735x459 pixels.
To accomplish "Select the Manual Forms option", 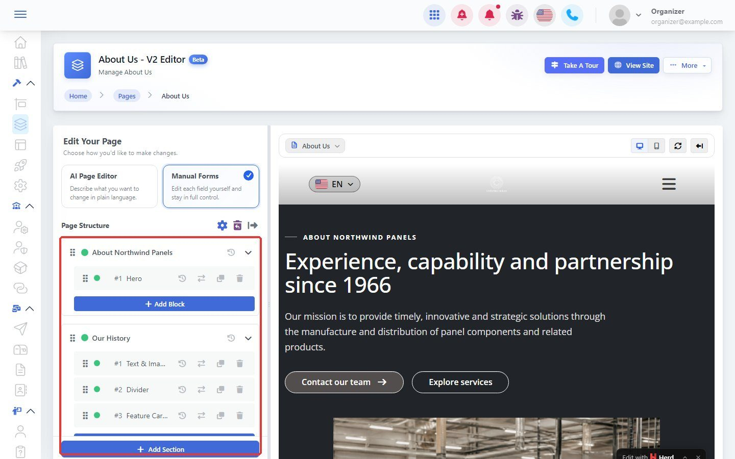I will (x=211, y=186).
